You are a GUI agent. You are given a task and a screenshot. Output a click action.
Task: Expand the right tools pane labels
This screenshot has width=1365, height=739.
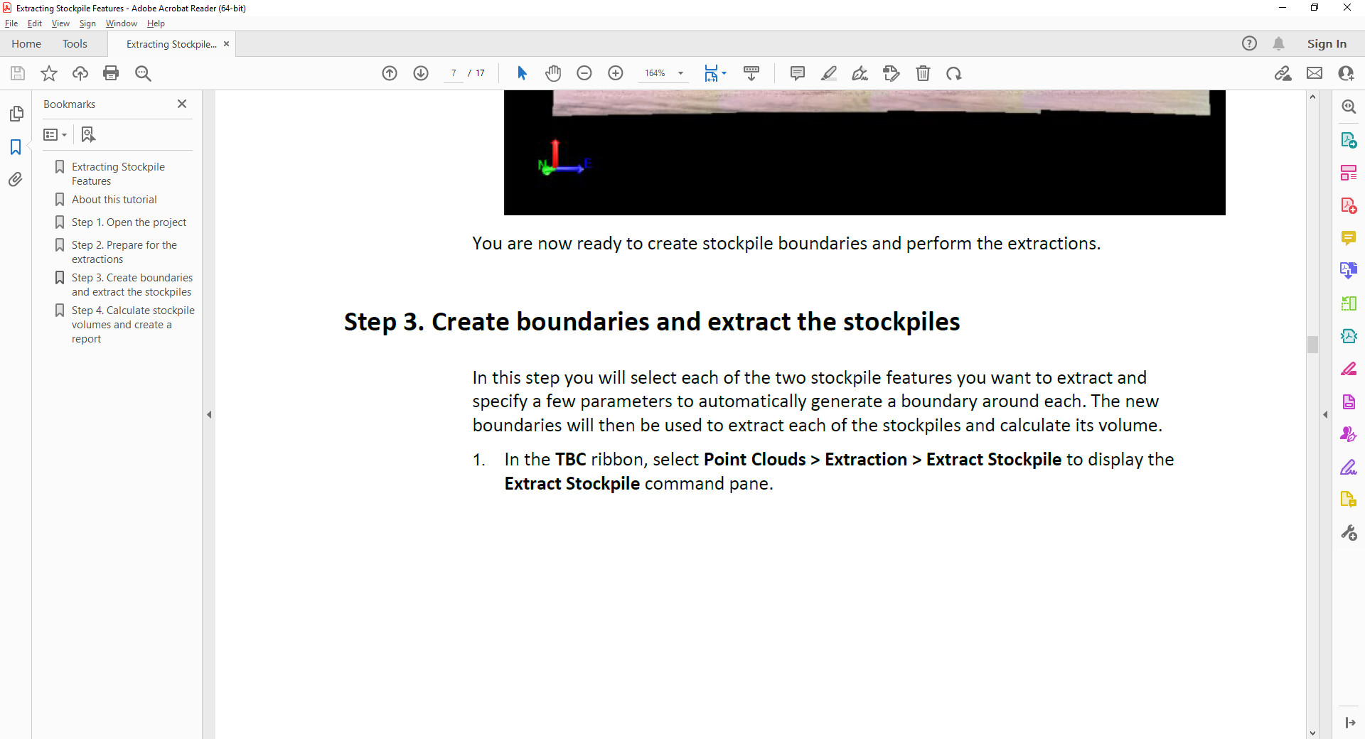(x=1349, y=723)
